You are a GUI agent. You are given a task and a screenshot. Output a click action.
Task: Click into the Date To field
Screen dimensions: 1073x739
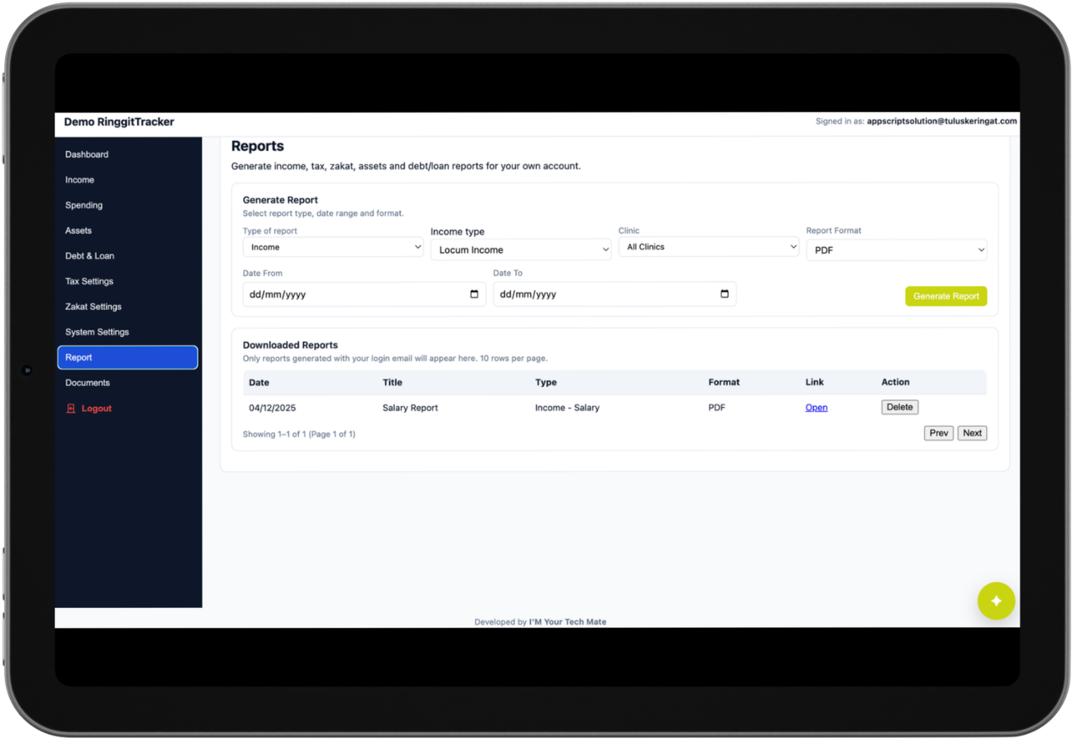tap(614, 294)
